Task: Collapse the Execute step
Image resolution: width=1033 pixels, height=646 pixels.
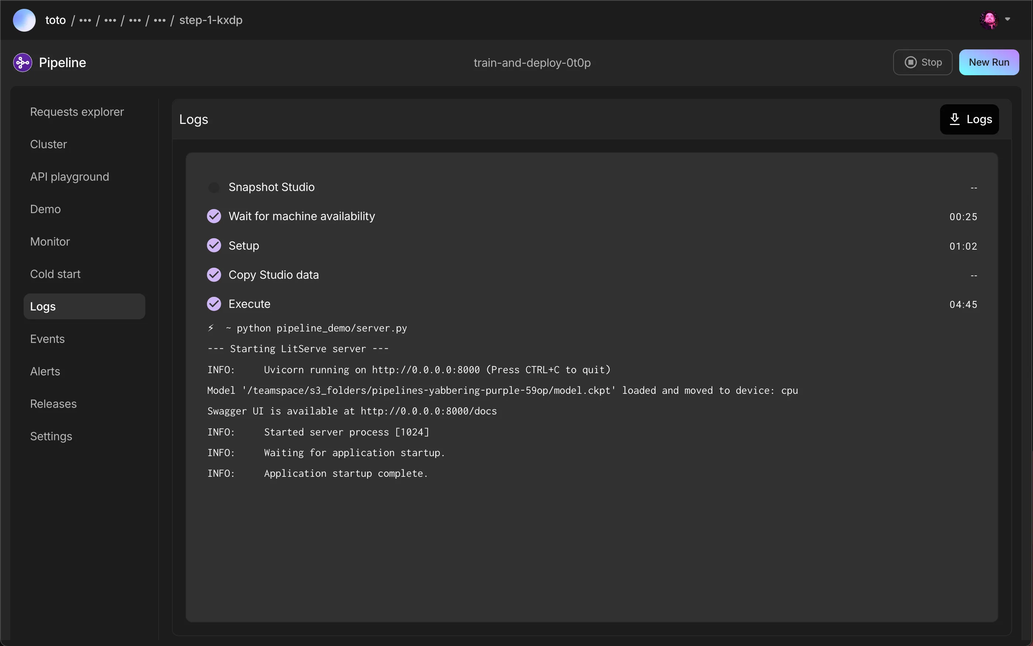Action: [x=592, y=304]
